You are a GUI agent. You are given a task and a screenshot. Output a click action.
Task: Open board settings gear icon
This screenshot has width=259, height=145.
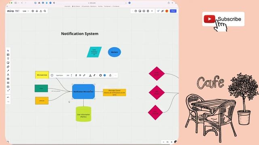click(33, 11)
